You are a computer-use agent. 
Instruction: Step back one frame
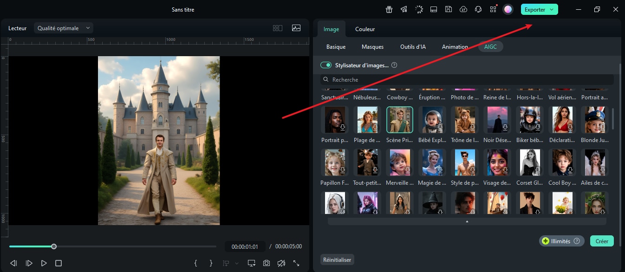click(x=14, y=263)
